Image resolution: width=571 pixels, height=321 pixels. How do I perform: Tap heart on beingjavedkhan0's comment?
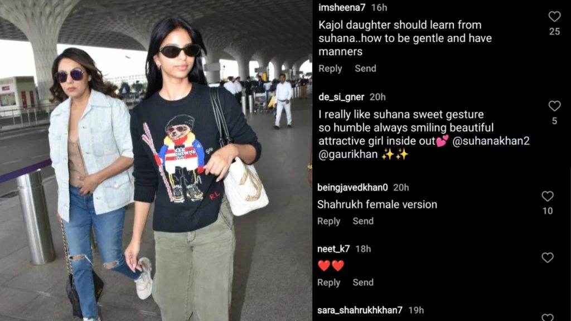click(x=548, y=196)
